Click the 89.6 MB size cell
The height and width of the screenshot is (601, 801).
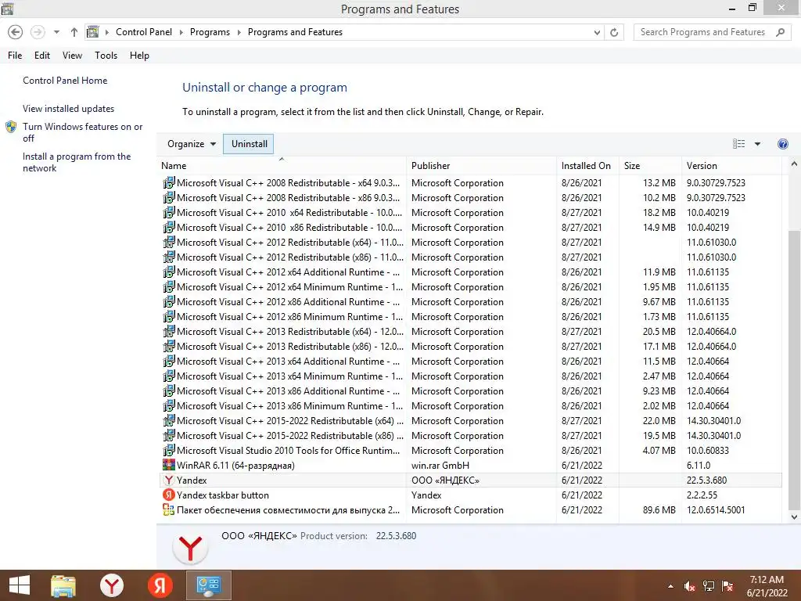659,510
